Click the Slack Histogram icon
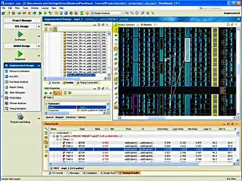Screen dimensions: 242x181 [x=7, y=93]
